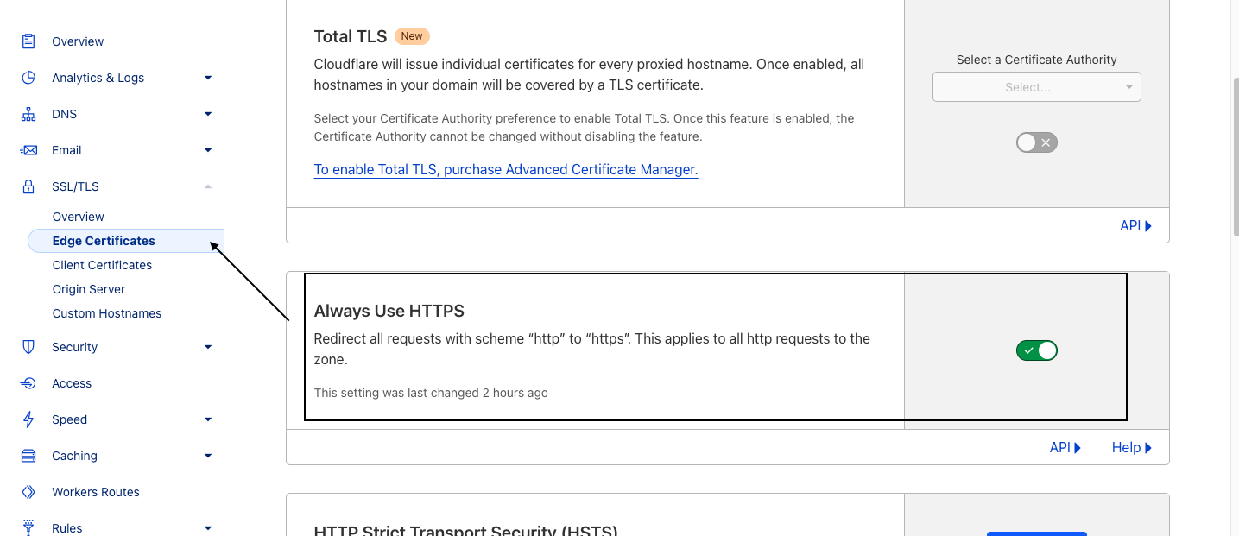Click the Speed lightning bolt icon

coord(28,419)
